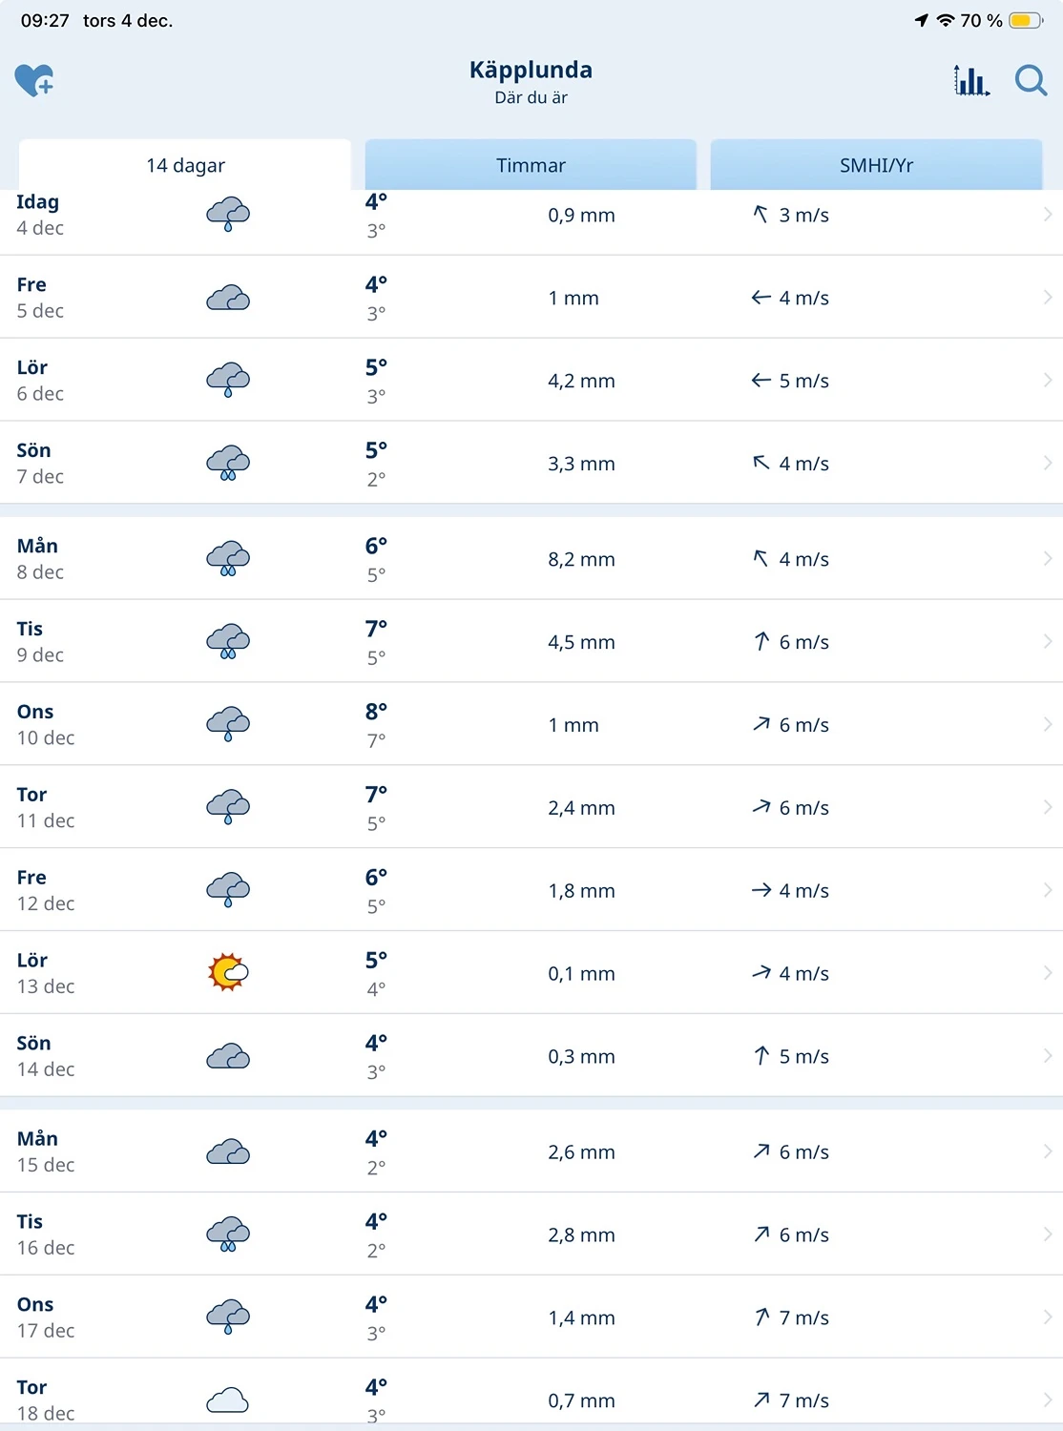
Task: Tap the Käpplunda location title
Action: [x=531, y=71]
